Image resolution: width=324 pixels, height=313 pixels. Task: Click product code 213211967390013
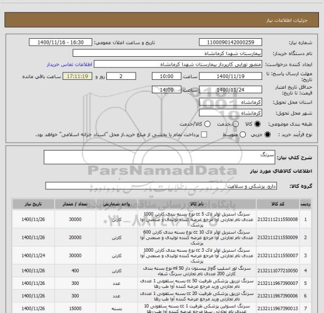coord(277,309)
